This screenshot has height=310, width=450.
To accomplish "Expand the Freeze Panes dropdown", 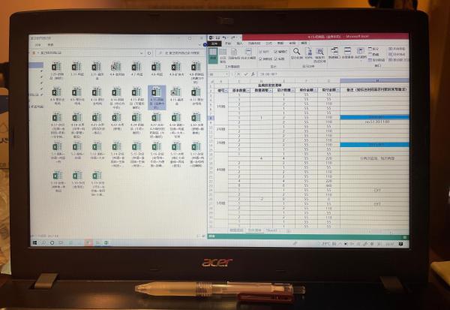I will click(361, 53).
